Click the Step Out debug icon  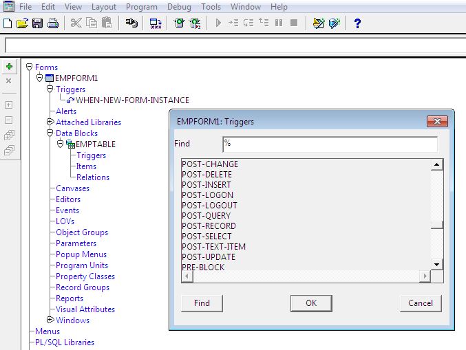[x=264, y=22]
